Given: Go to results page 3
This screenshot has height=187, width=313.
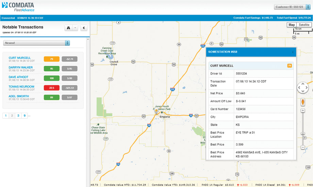Looking at the screenshot, I should point(18,115).
